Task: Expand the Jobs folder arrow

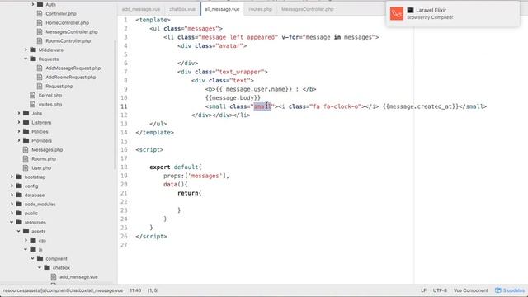Action: pos(19,114)
